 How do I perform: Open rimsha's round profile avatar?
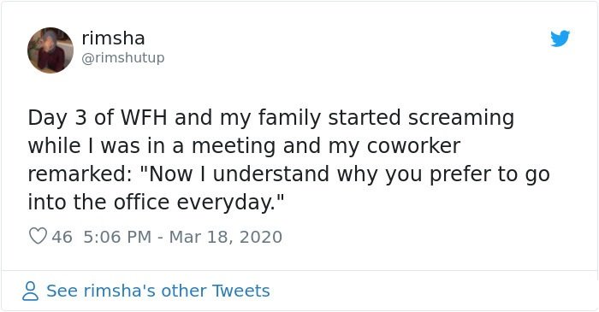click(x=50, y=50)
